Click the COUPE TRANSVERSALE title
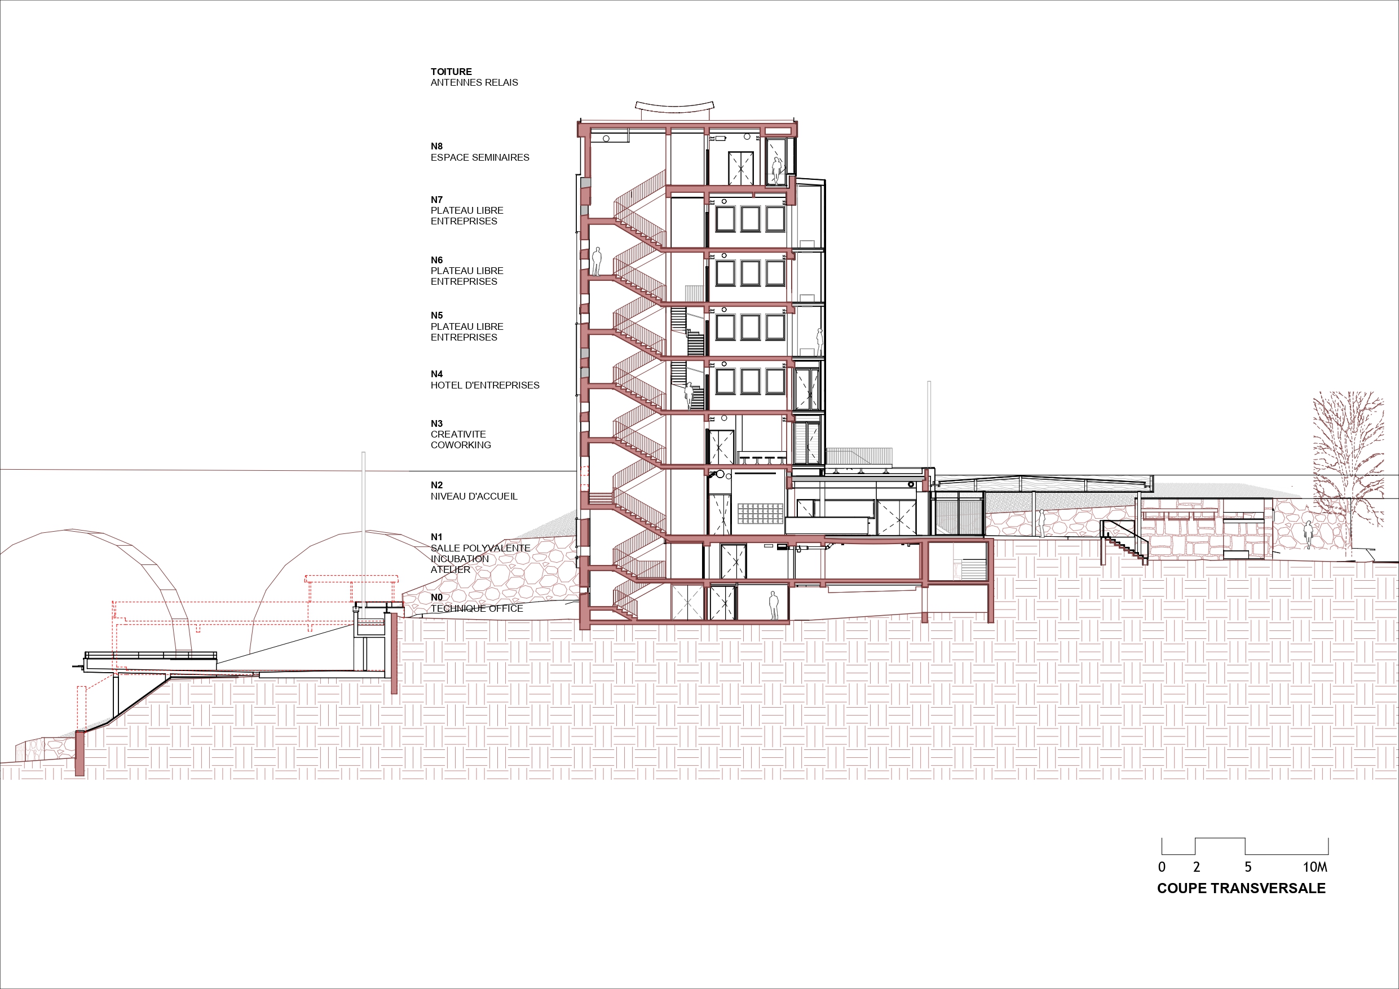The image size is (1399, 989). (x=1241, y=889)
